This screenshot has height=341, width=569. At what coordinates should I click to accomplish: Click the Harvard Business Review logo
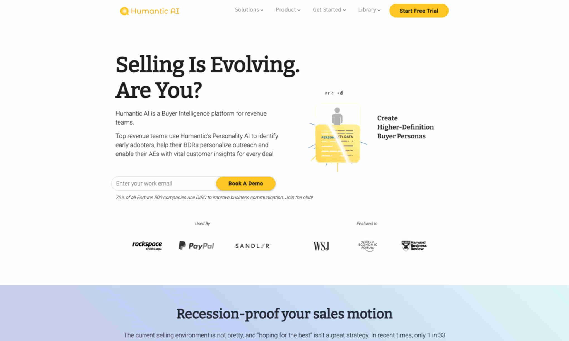[x=413, y=246]
